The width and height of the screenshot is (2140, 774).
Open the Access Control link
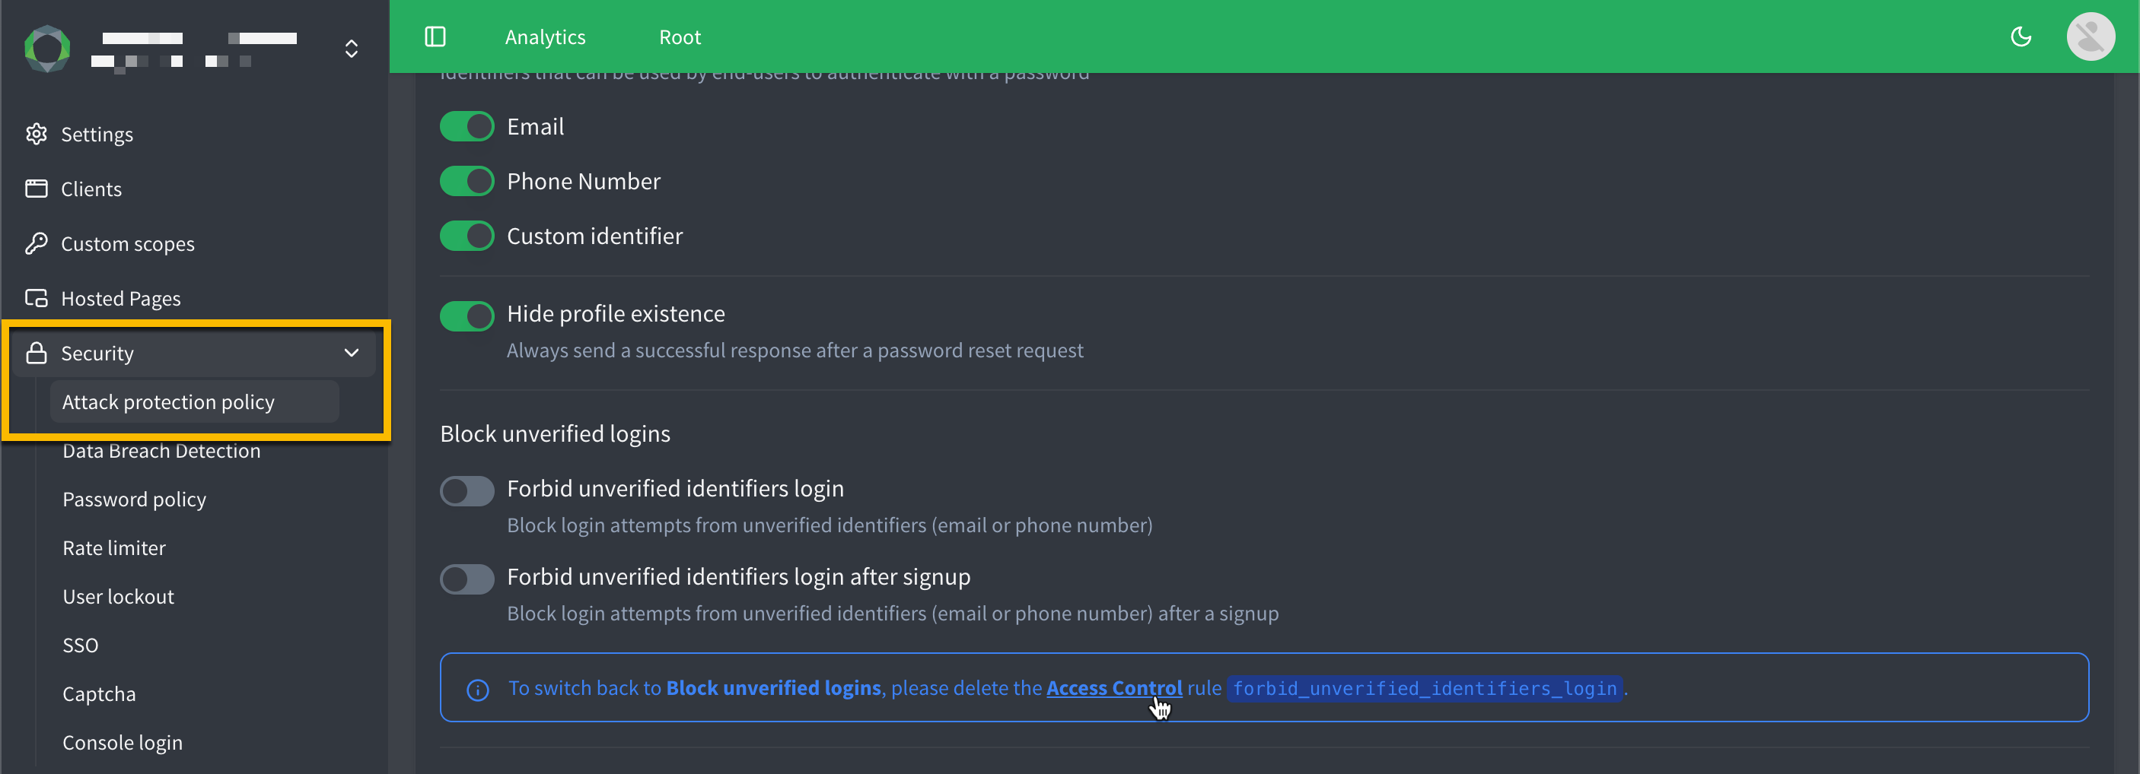tap(1113, 688)
